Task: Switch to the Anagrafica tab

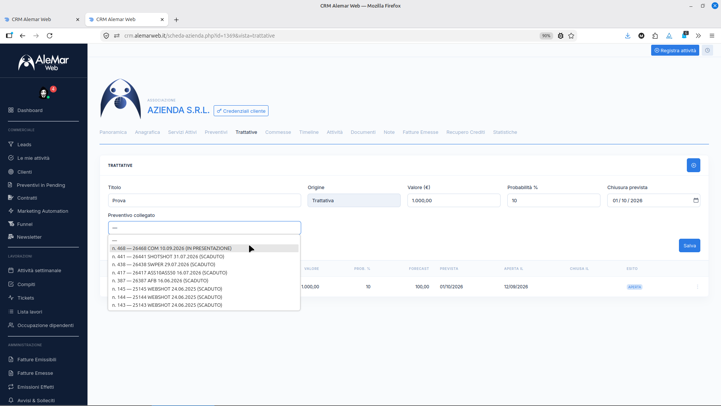Action: click(147, 132)
